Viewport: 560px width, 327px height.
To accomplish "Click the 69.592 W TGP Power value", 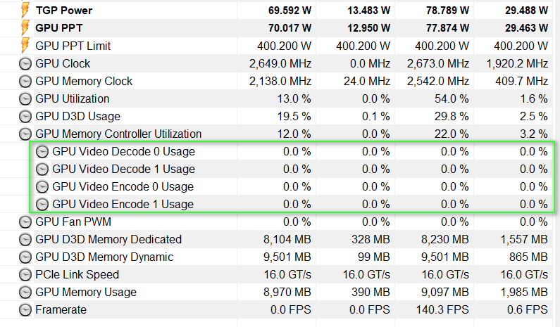I will click(x=287, y=11).
